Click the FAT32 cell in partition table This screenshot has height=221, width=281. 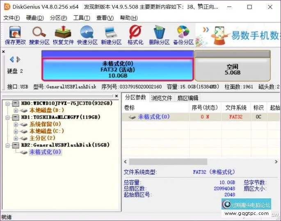click(236, 117)
